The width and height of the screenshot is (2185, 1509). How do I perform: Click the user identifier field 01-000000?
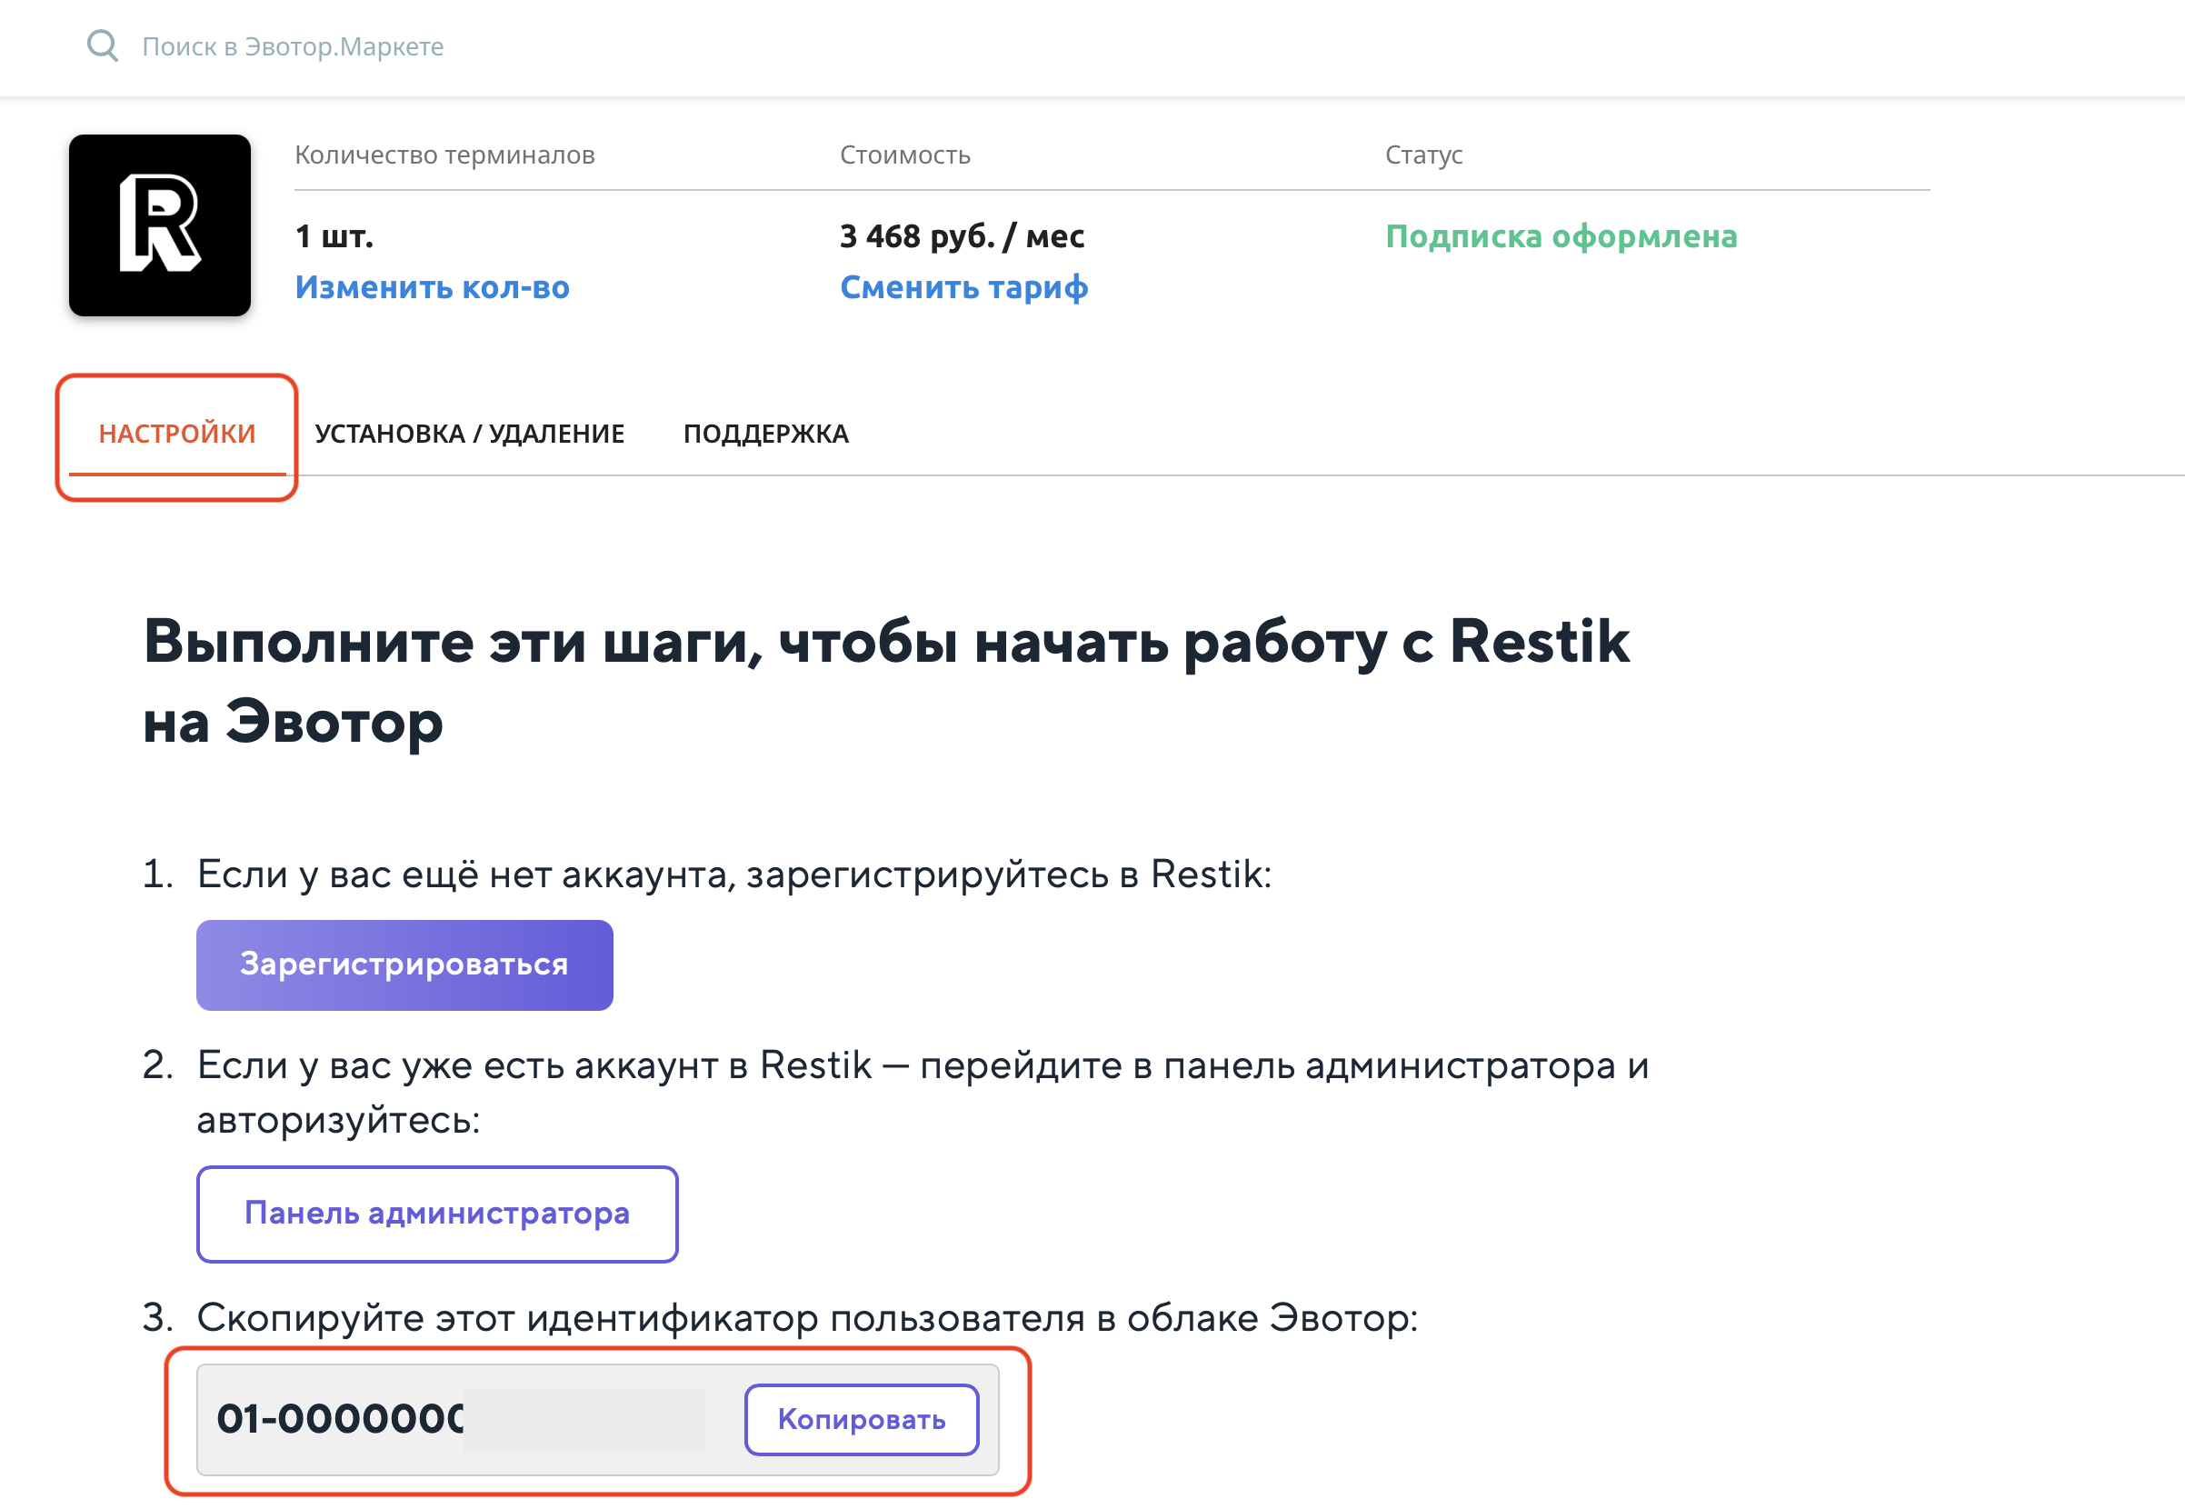tap(454, 1418)
